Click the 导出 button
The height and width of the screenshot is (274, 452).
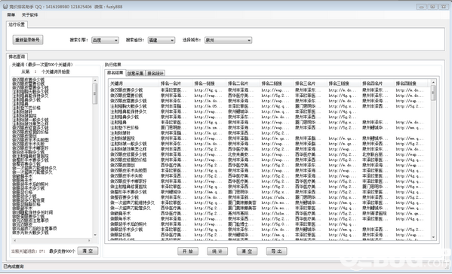pyautogui.click(x=276, y=251)
